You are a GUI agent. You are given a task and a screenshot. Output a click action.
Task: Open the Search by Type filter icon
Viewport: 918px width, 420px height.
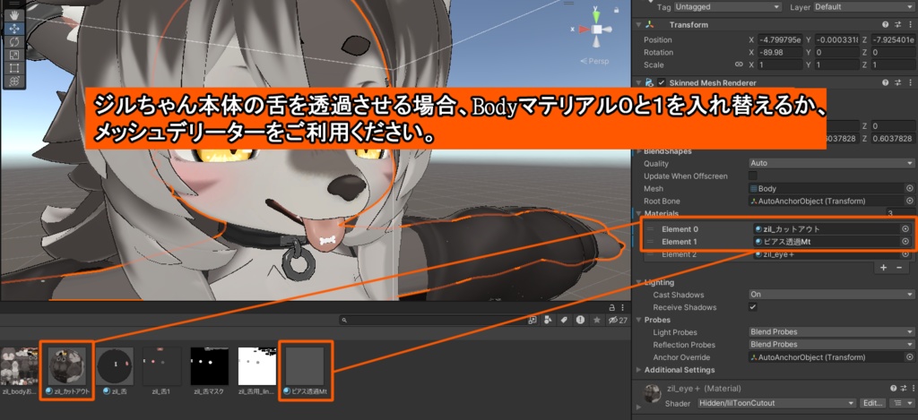(548, 320)
